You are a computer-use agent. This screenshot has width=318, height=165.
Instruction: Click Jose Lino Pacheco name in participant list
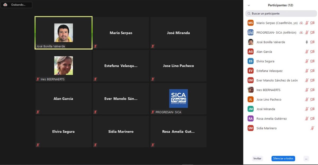pyautogui.click(x=269, y=99)
